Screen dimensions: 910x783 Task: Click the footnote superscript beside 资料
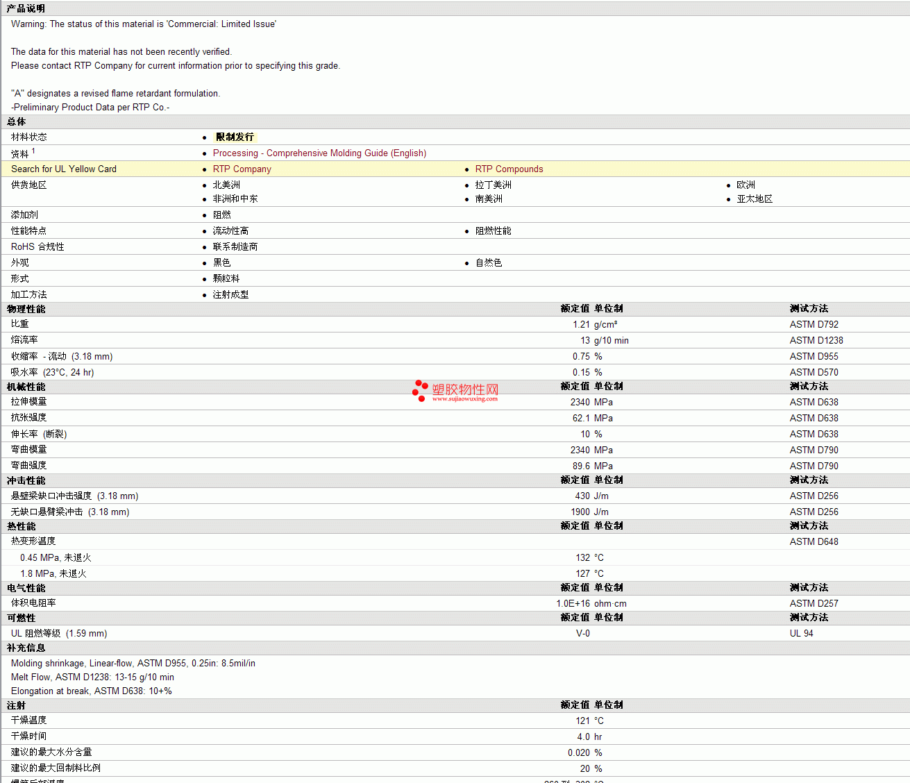pos(33,151)
